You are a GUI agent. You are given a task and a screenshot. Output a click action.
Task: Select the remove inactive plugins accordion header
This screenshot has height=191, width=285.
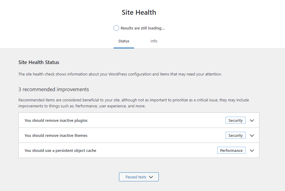(x=56, y=120)
